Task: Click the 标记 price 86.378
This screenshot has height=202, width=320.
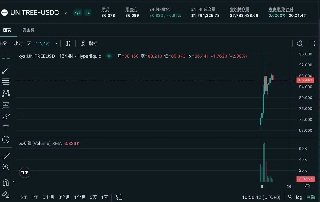Action: click(108, 16)
